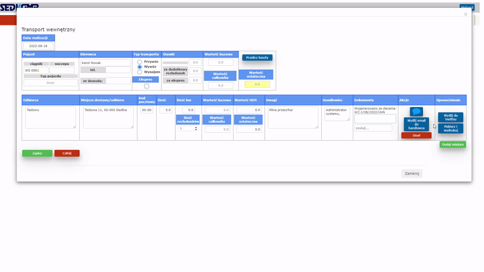This screenshot has width=484, height=272.
Task: Click the za ekspres rate field
Action: pos(195,80)
